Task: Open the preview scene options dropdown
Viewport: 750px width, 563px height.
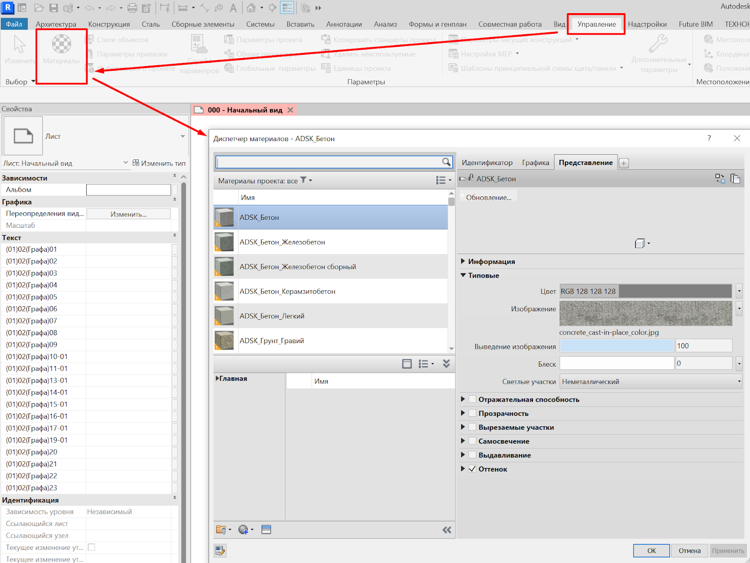Action: tap(642, 243)
